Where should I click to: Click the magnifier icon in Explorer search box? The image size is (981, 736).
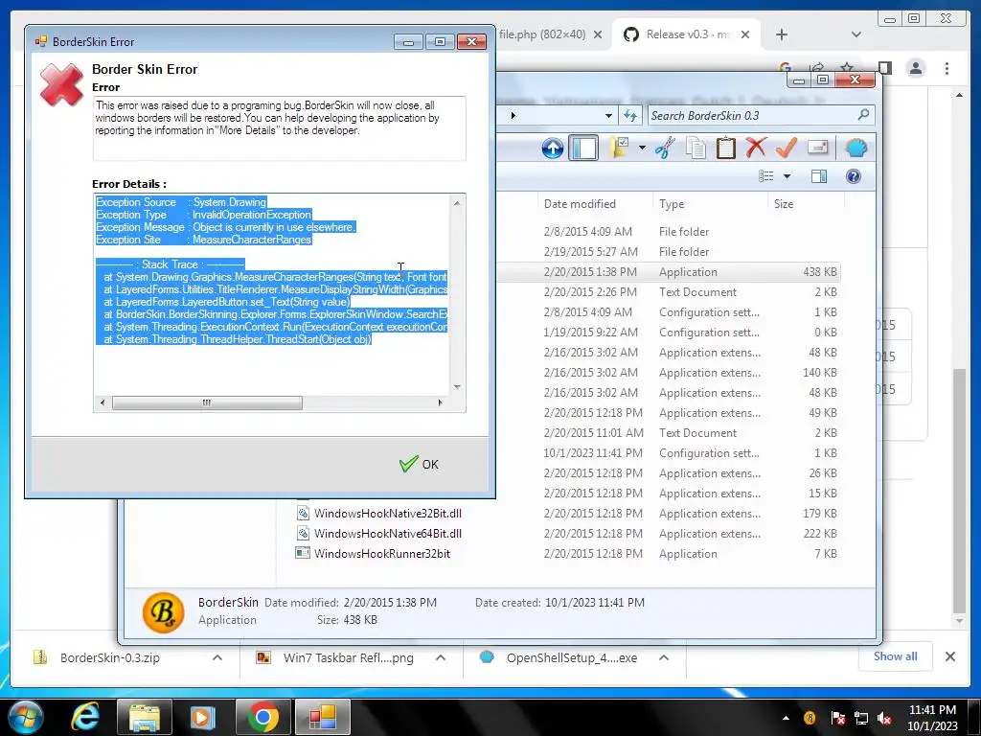pyautogui.click(x=863, y=115)
